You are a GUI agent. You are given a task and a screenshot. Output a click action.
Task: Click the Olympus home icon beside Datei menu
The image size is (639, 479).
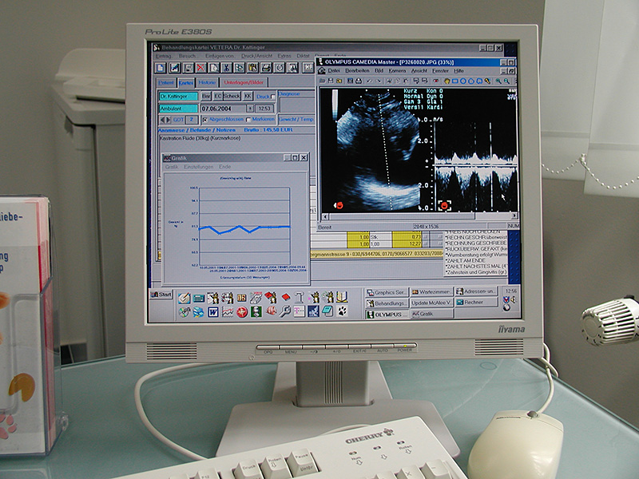tap(322, 71)
